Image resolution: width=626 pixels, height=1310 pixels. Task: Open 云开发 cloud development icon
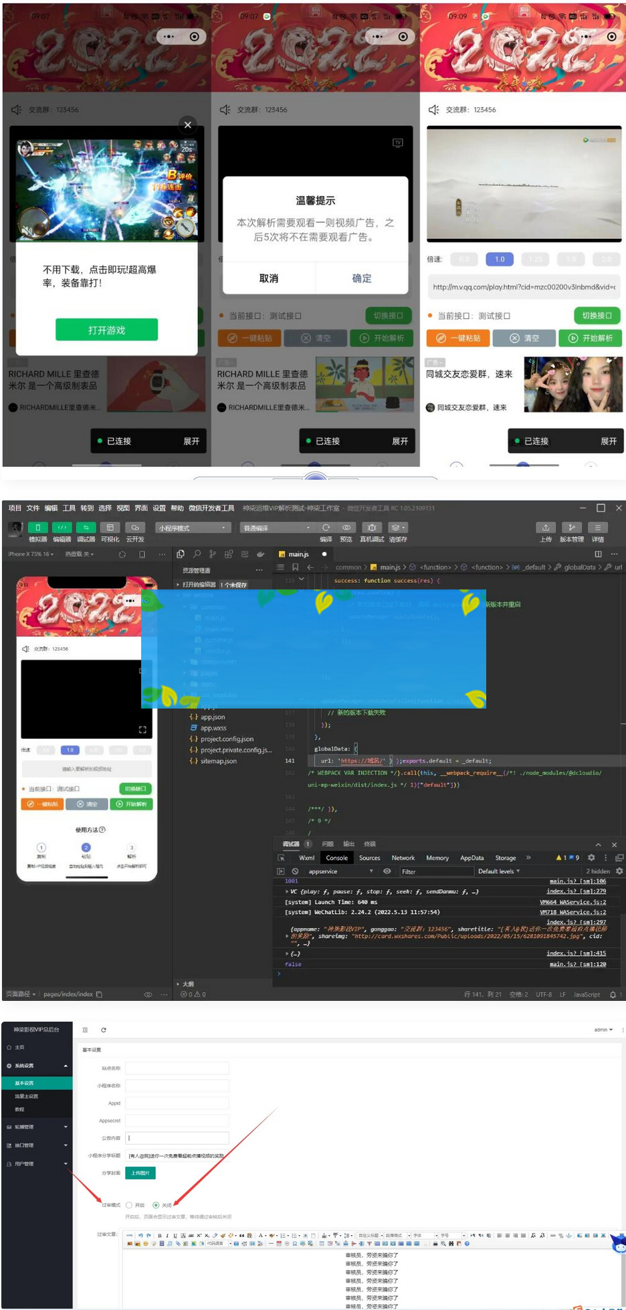[x=134, y=528]
